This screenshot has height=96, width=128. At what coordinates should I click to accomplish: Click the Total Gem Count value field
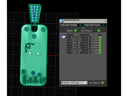(x=103, y=25)
